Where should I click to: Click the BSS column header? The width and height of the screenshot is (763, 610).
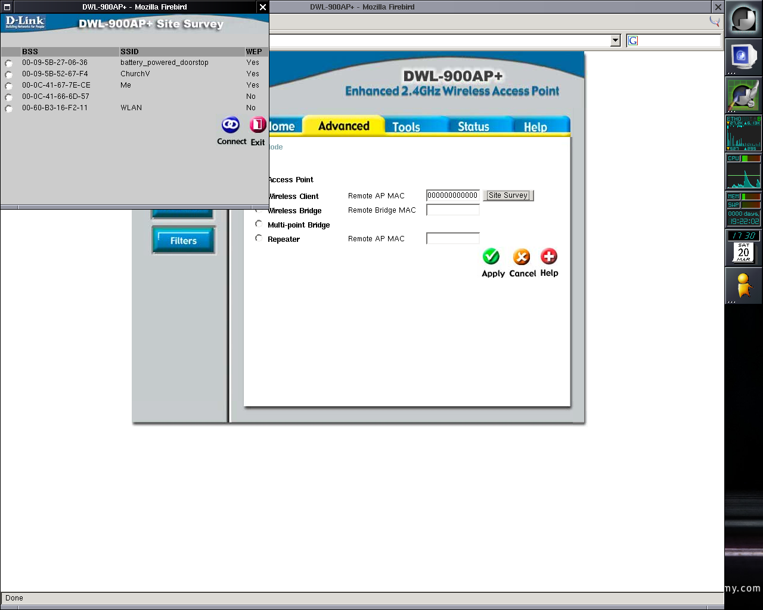click(30, 52)
